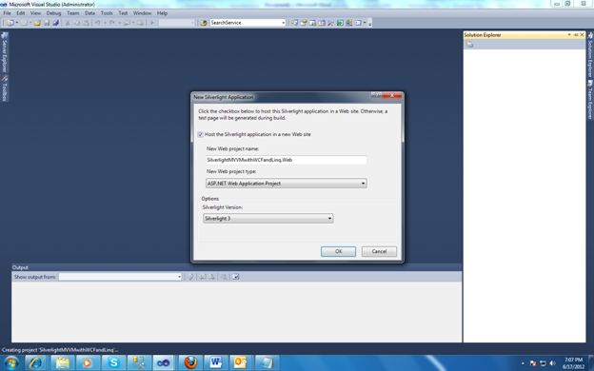594x371 pixels.
Task: Open the Debug menu
Action: (x=53, y=13)
